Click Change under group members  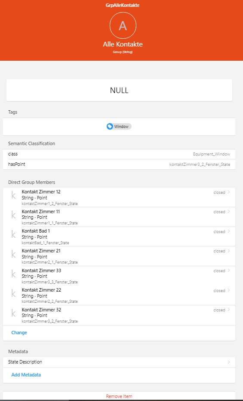(19, 333)
